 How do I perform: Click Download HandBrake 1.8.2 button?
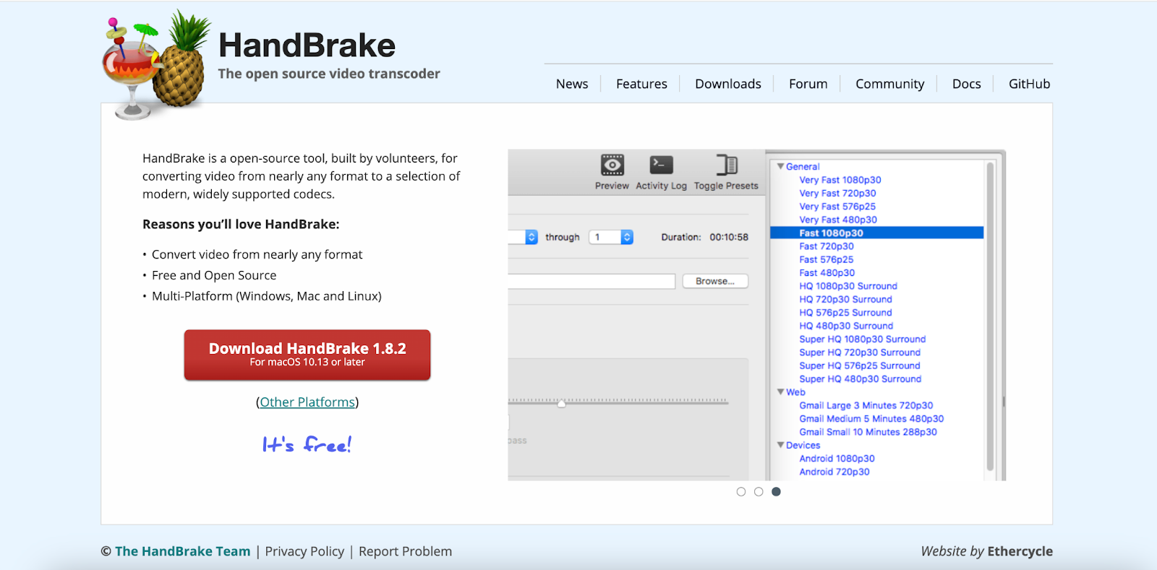[307, 355]
